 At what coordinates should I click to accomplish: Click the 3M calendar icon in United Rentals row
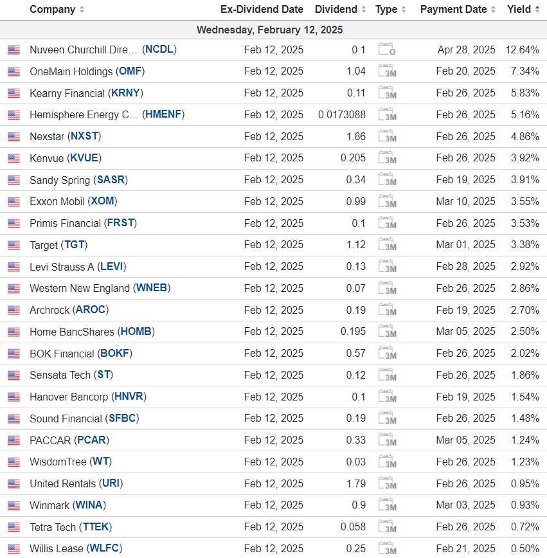pos(387,483)
